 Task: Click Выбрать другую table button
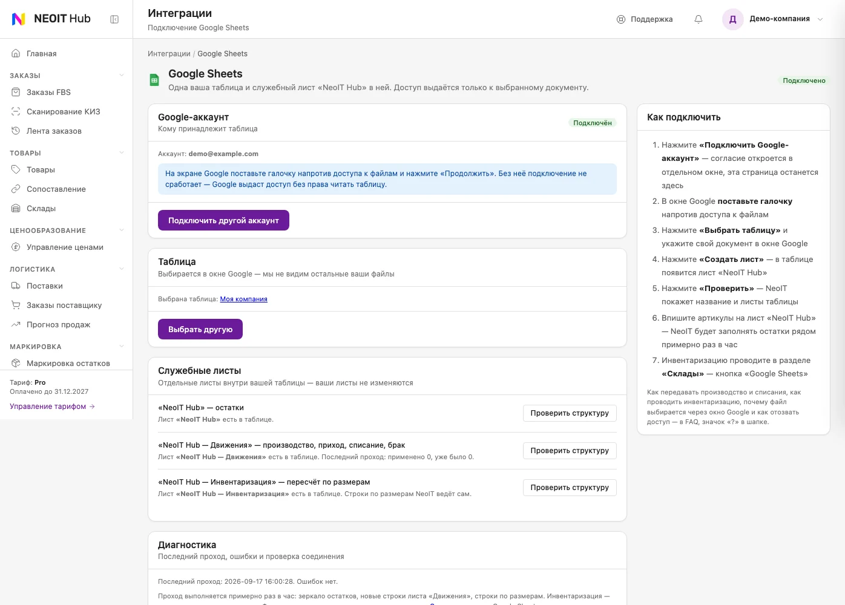(x=200, y=329)
